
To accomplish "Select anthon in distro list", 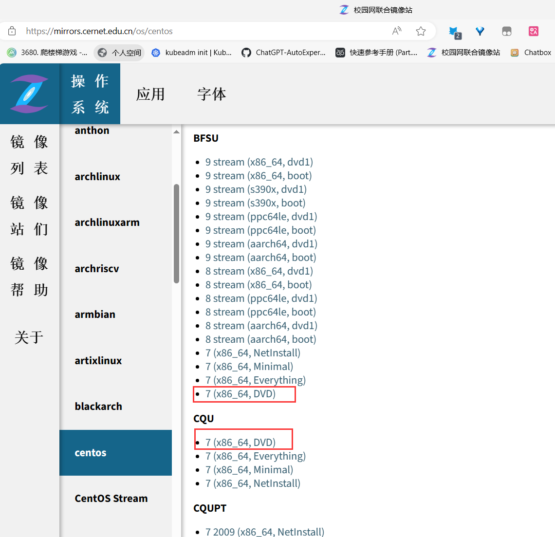I will coord(92,130).
